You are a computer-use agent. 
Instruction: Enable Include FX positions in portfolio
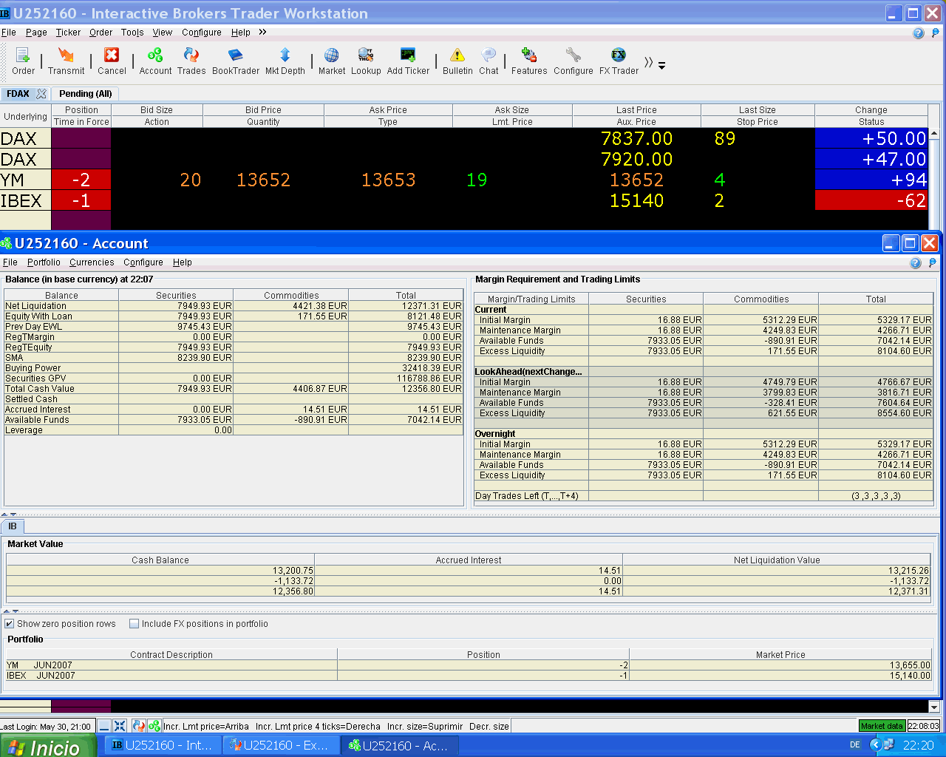[x=134, y=624]
